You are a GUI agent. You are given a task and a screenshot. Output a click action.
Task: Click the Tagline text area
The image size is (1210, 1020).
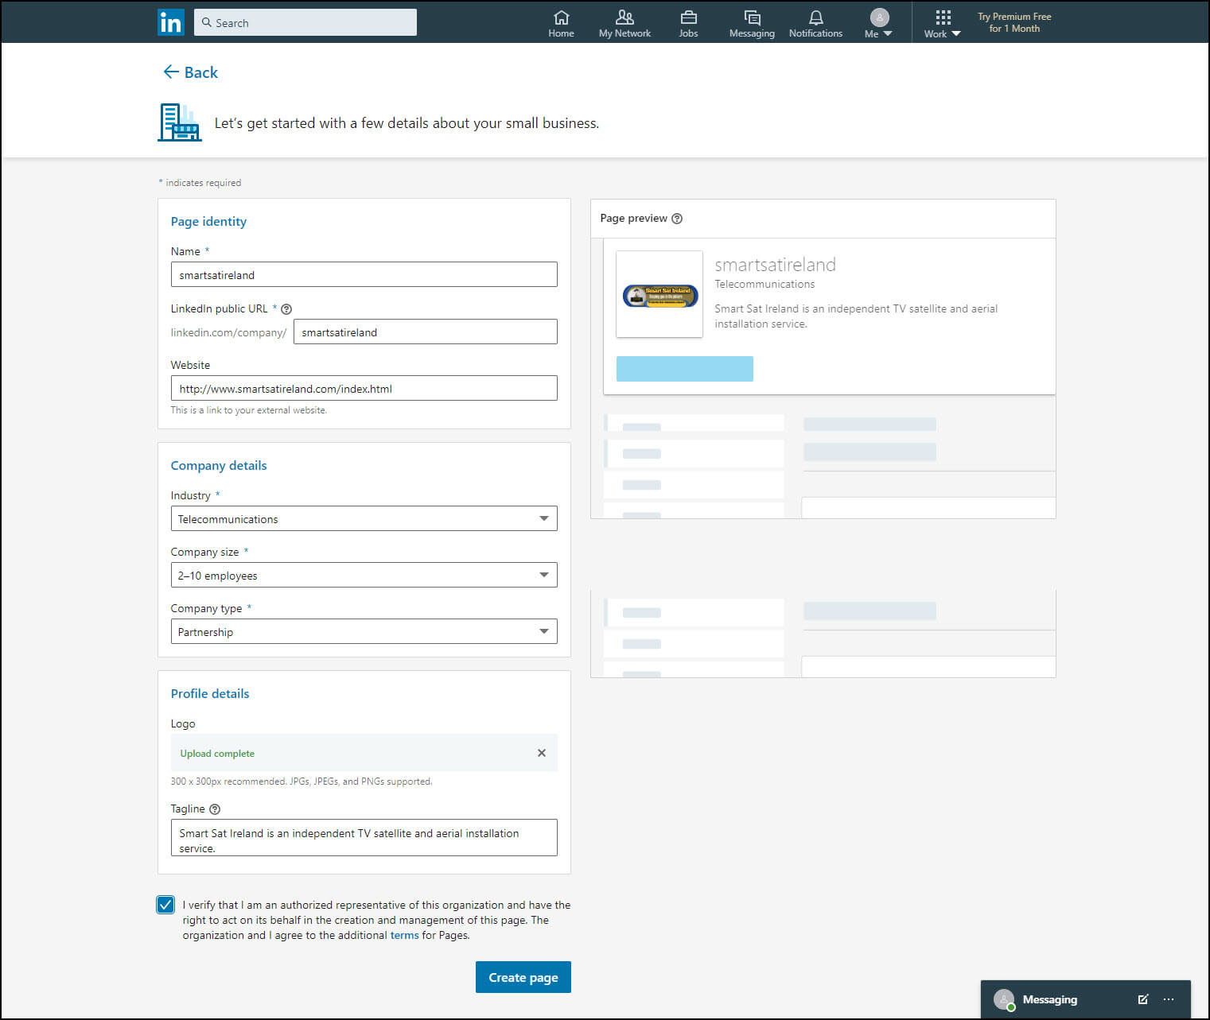(364, 837)
